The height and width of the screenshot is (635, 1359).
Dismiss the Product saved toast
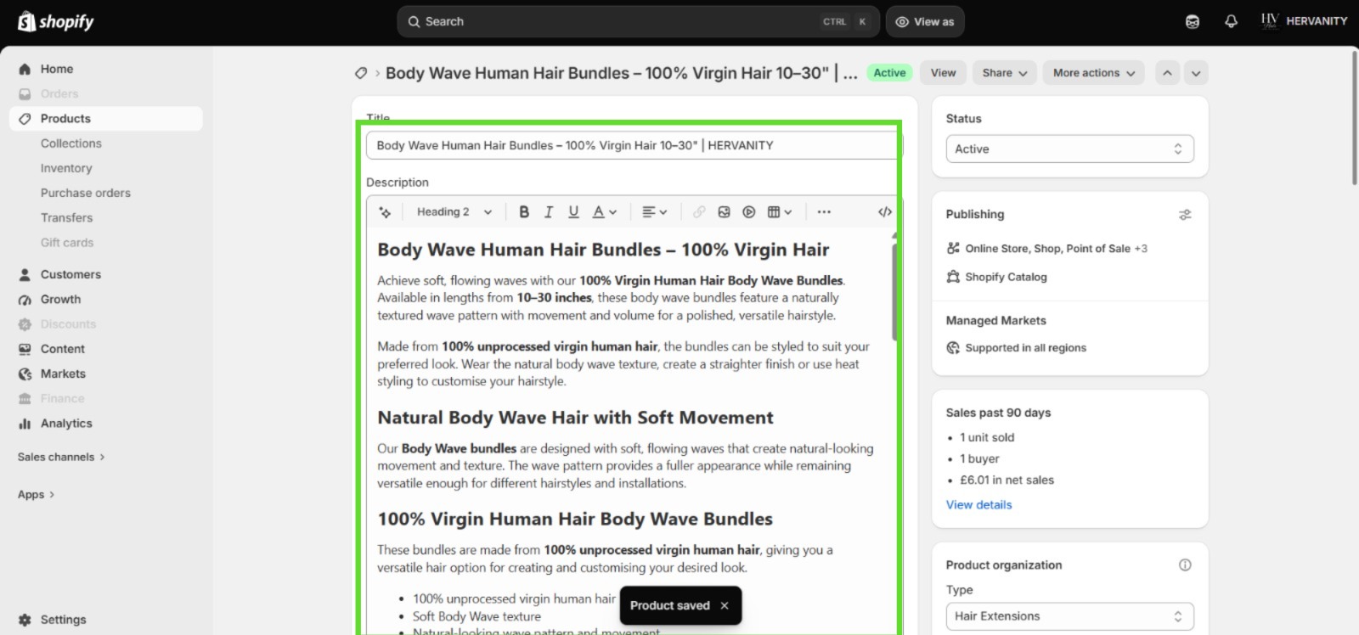coord(725,605)
